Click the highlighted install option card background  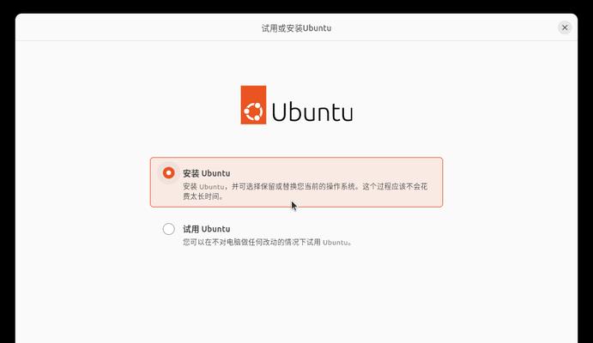coord(297,182)
